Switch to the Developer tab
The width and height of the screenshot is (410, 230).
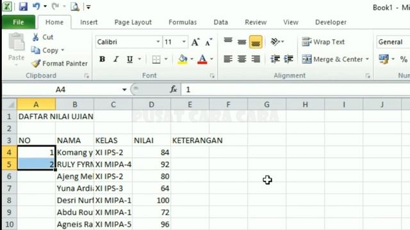point(331,22)
